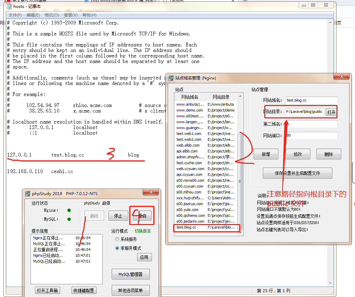Select test.blog.cc row in site list
This screenshot has height=297, width=355.
click(x=206, y=227)
